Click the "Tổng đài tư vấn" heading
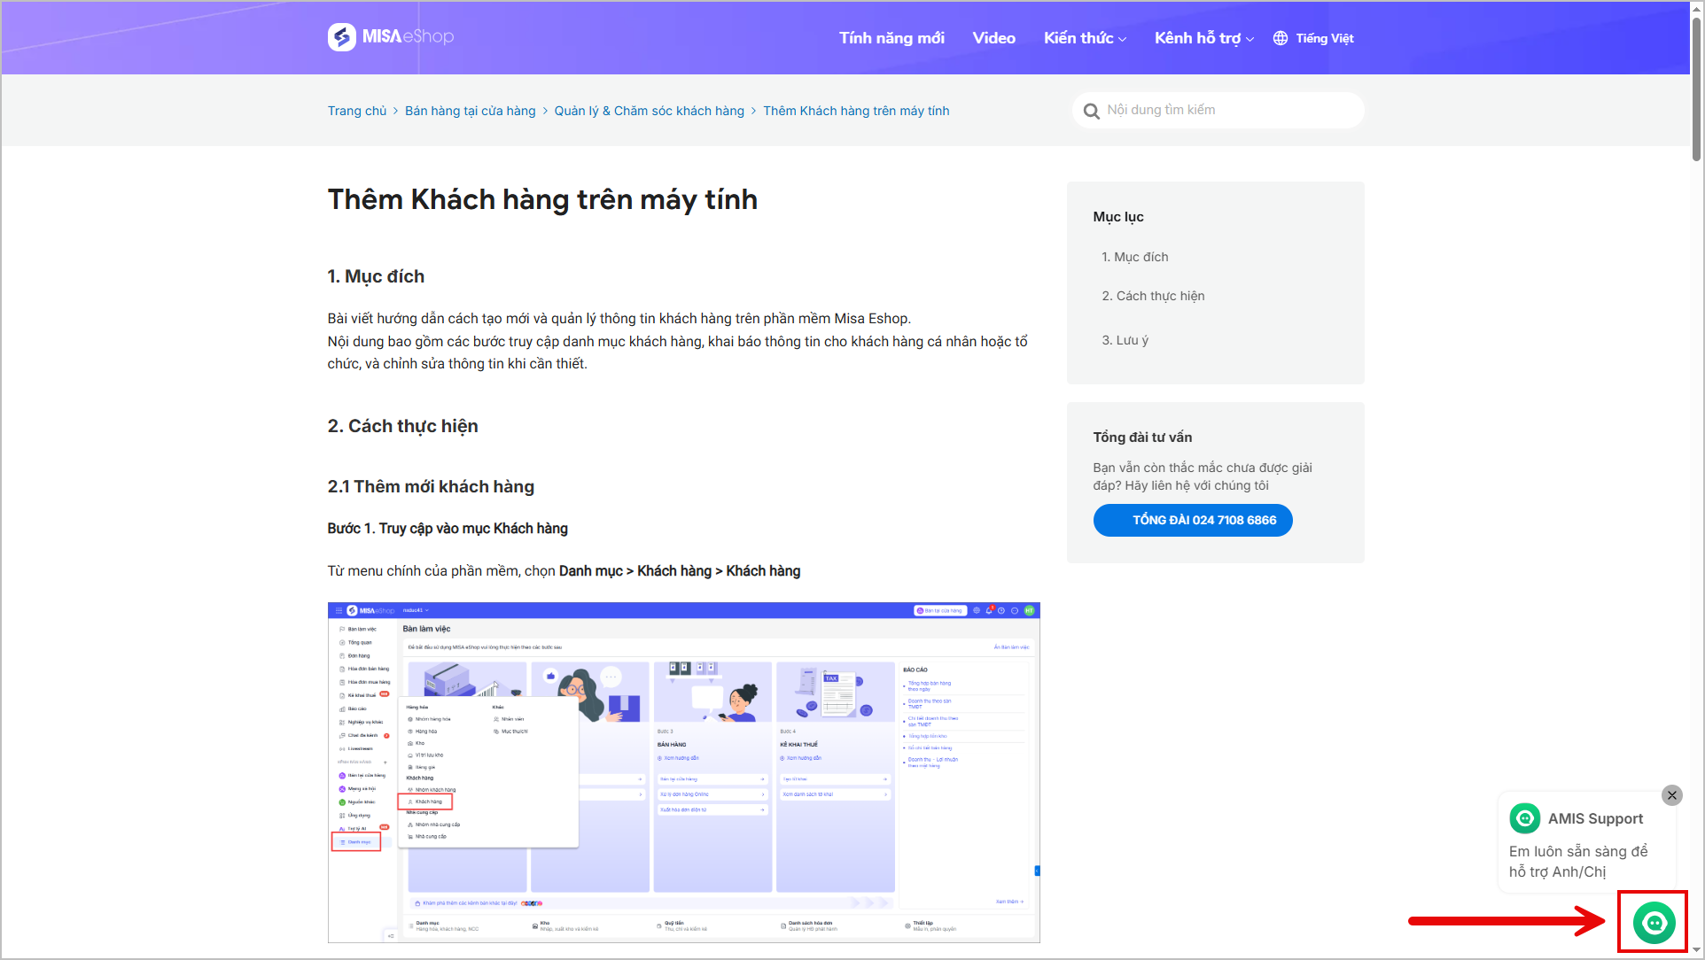Image resolution: width=1705 pixels, height=960 pixels. pyautogui.click(x=1142, y=437)
